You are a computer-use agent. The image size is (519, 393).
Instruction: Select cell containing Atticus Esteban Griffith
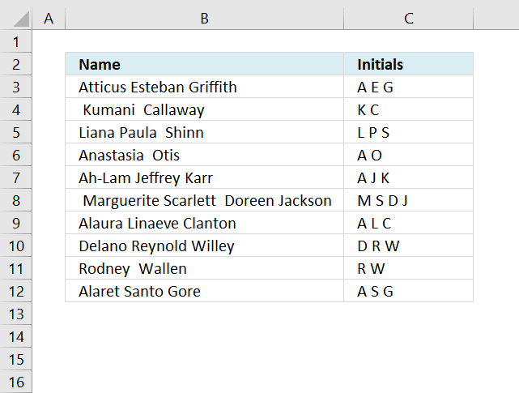[204, 87]
